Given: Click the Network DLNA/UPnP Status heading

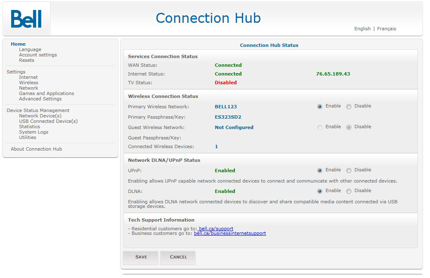Looking at the screenshot, I should pos(164,160).
